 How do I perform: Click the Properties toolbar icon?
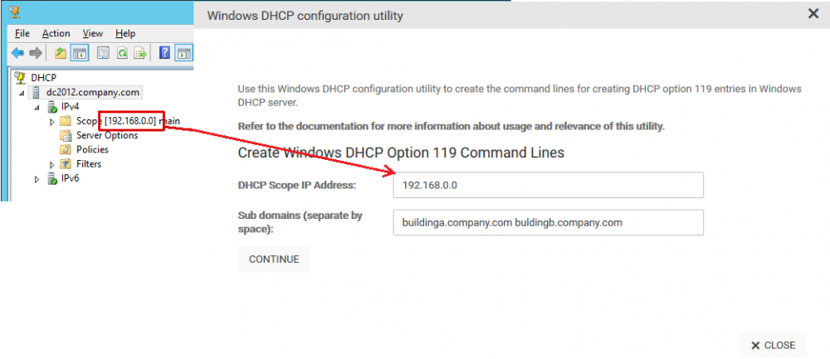104,53
